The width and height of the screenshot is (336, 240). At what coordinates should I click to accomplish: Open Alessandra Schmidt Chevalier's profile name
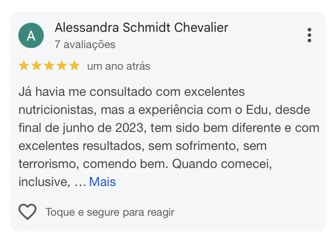141,28
